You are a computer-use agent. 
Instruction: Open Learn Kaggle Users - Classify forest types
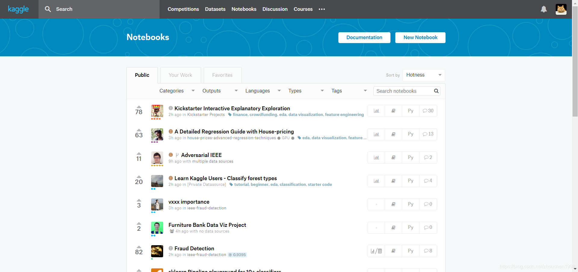click(225, 178)
